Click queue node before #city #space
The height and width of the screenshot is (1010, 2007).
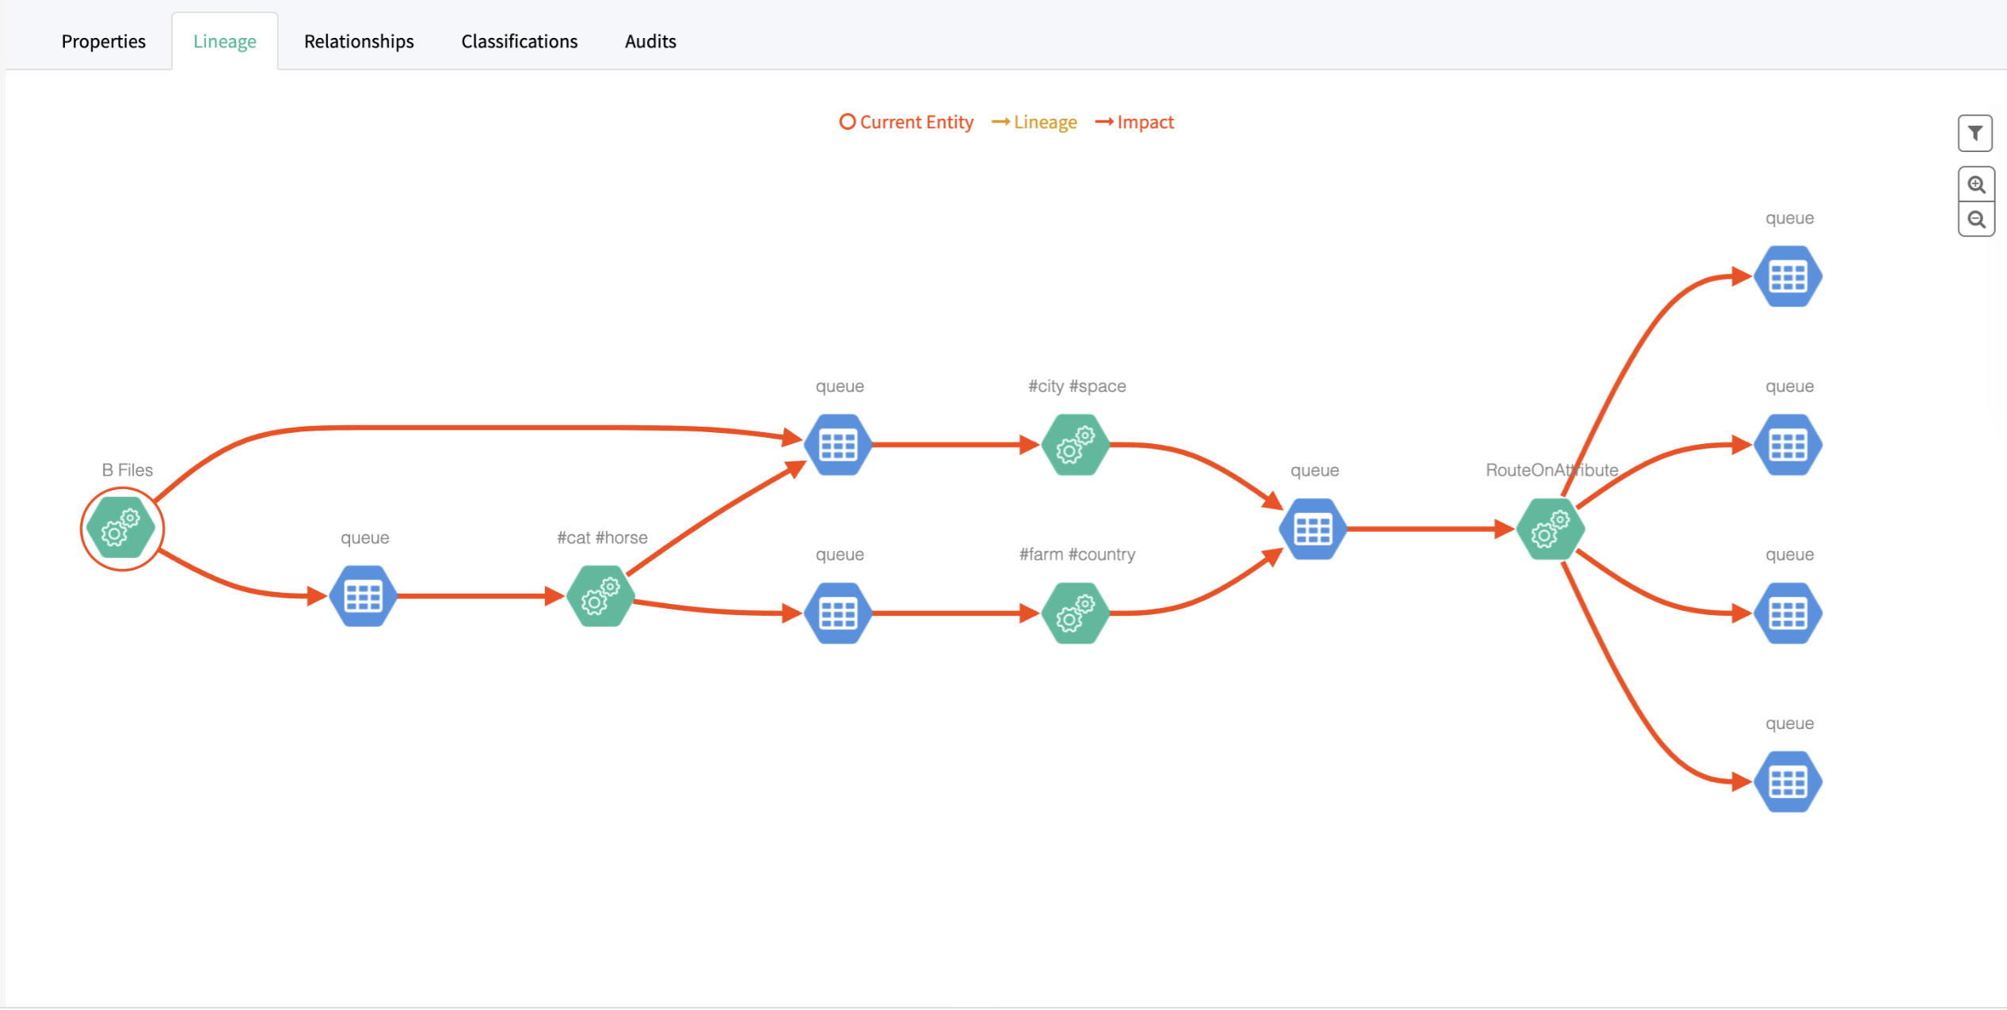pyautogui.click(x=838, y=445)
